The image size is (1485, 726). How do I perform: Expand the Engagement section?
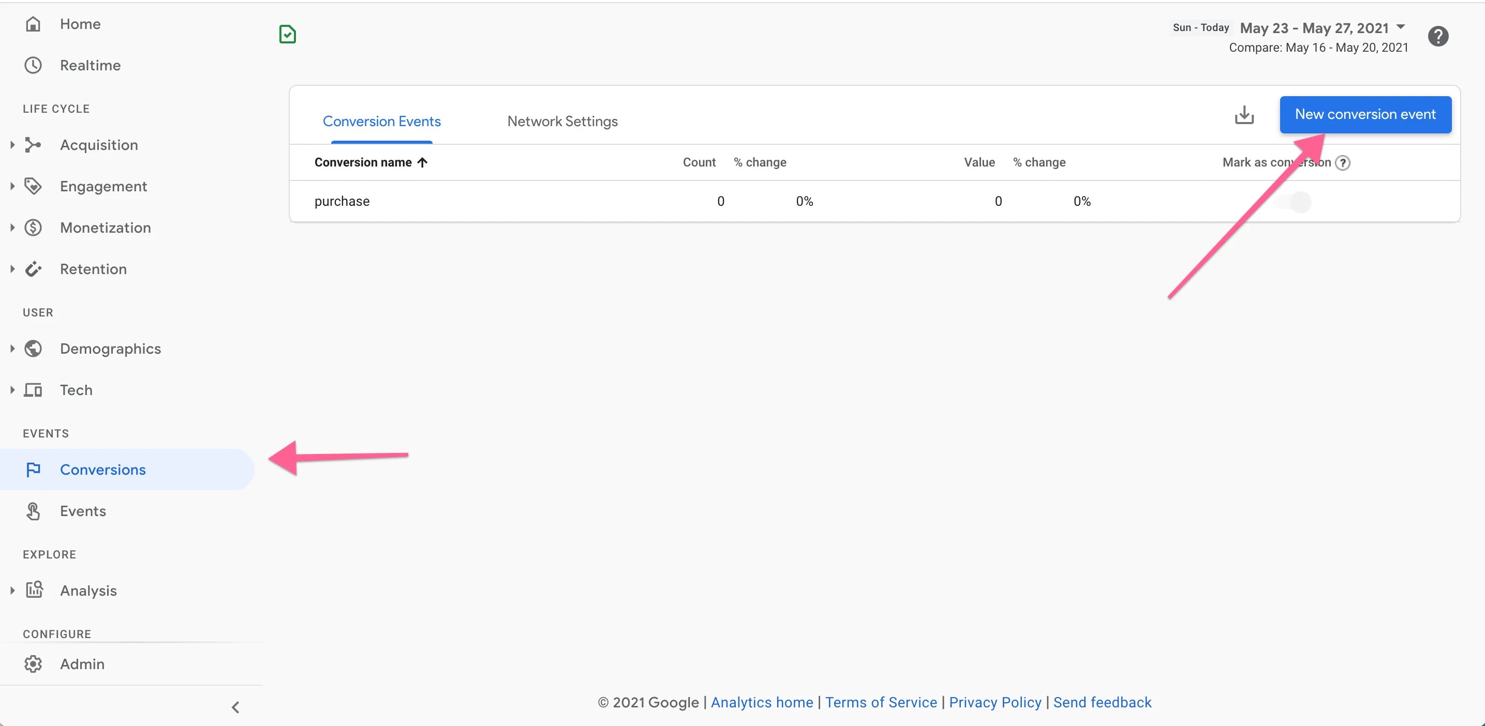tap(12, 186)
